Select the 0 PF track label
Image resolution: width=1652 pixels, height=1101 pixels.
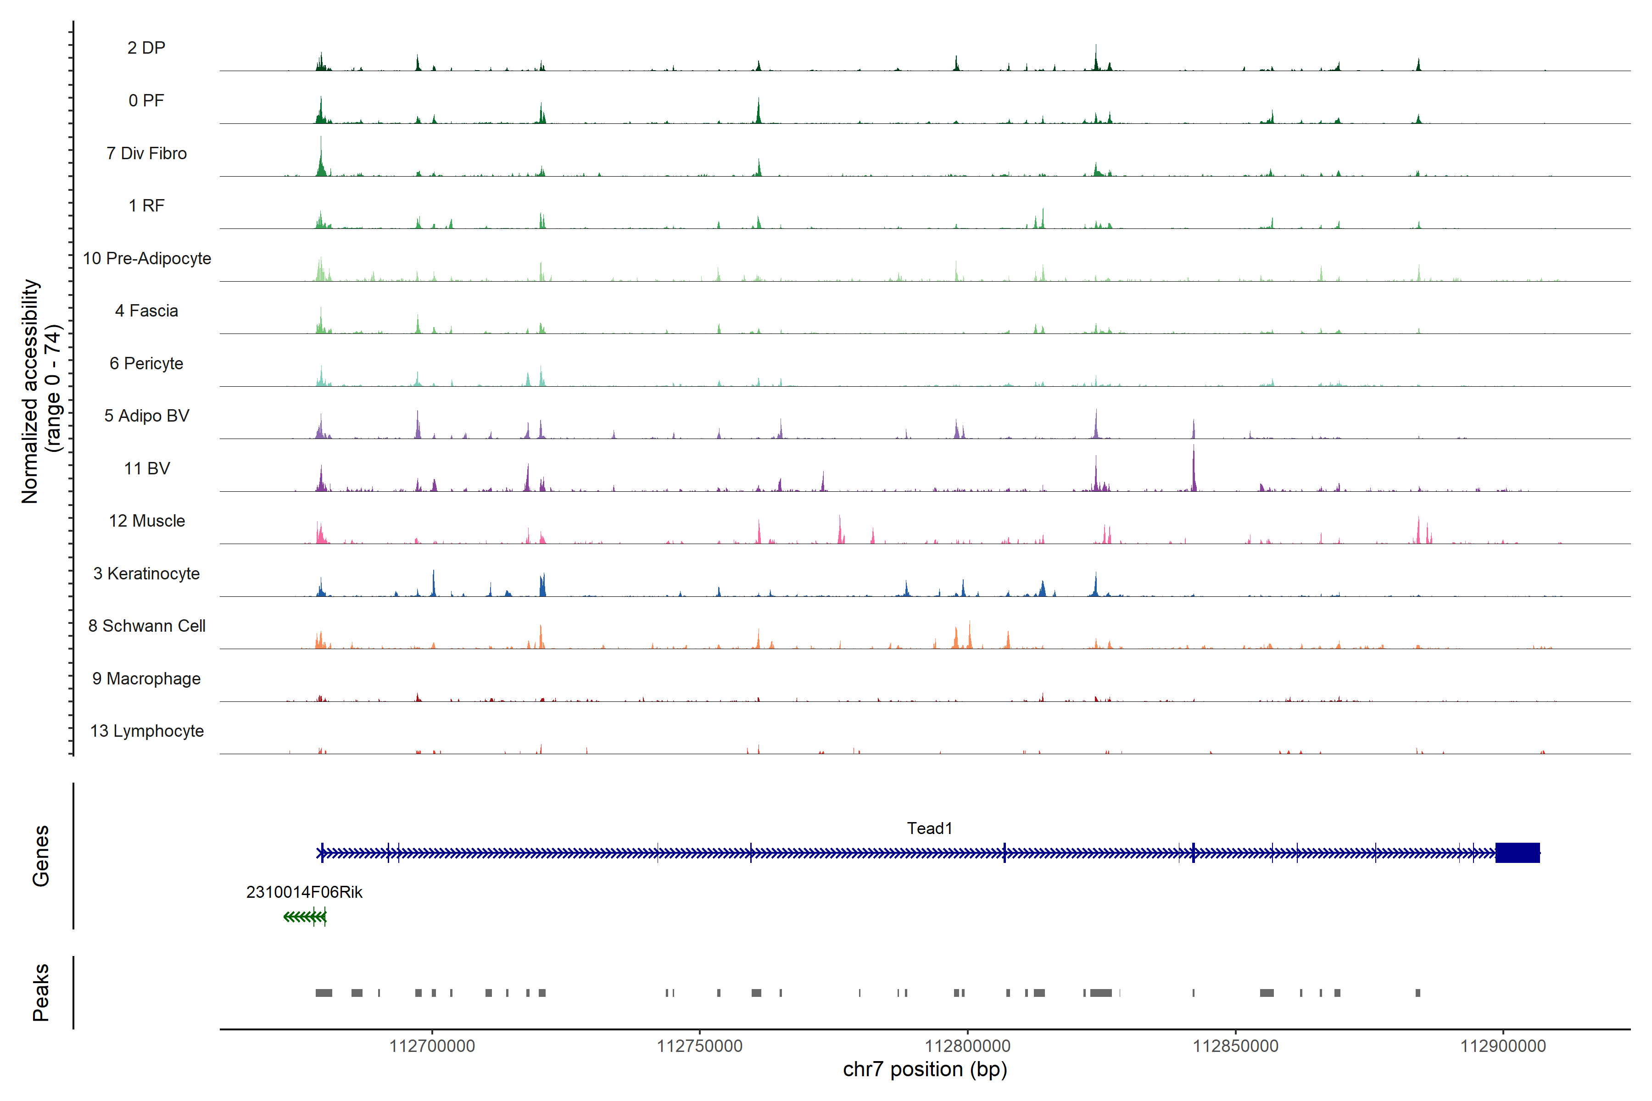tap(146, 100)
